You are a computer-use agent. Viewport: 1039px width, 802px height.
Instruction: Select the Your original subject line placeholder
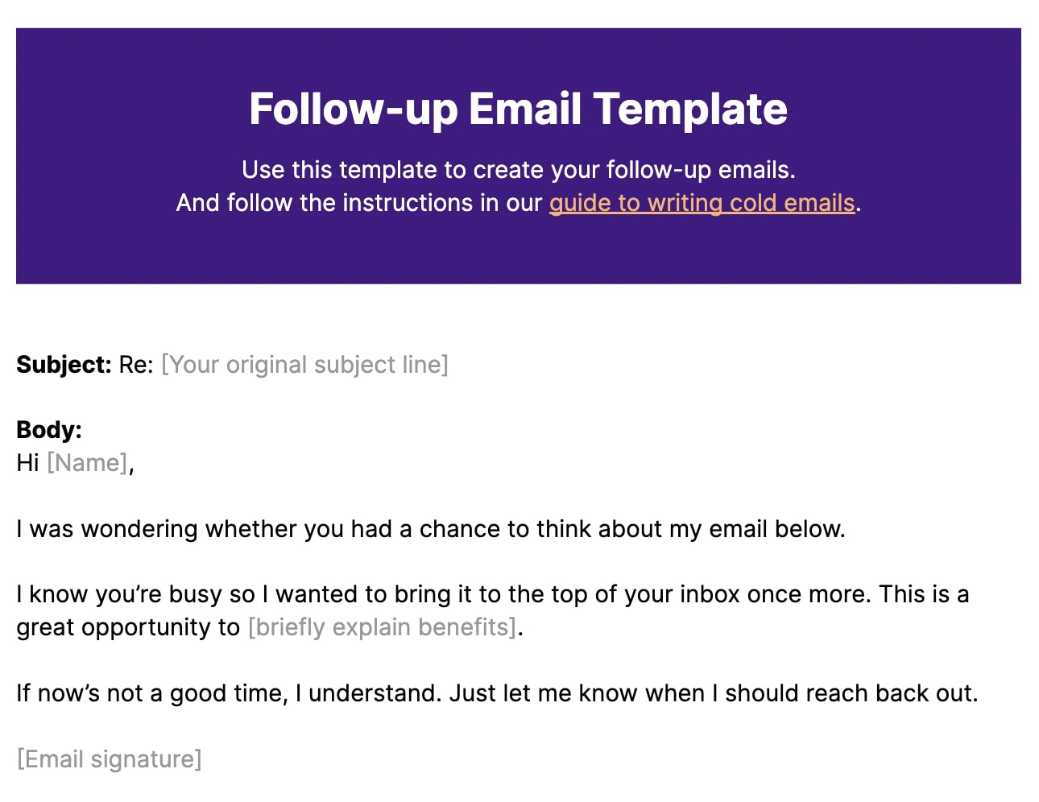(x=304, y=365)
